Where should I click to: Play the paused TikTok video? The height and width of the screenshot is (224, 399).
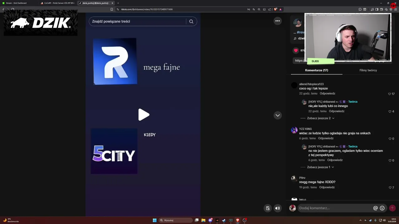pyautogui.click(x=144, y=115)
